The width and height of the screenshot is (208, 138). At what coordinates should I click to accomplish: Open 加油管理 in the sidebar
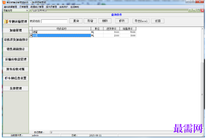(16, 30)
